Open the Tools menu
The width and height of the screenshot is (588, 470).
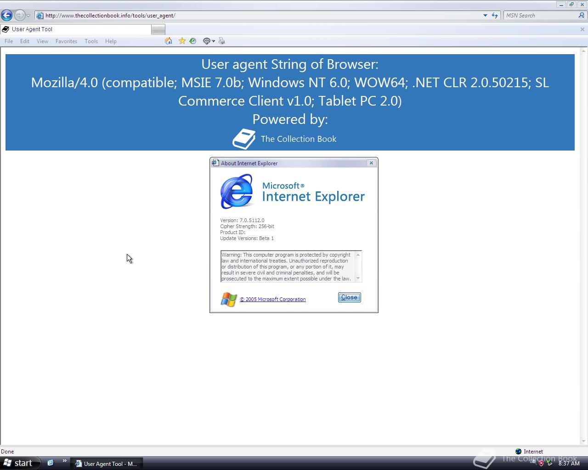coord(91,41)
